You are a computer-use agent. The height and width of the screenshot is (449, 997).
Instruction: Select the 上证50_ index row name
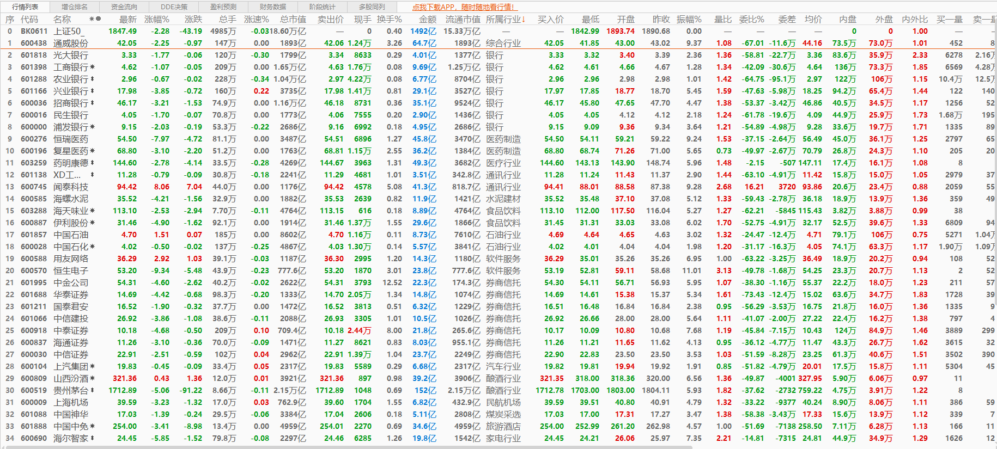point(69,31)
